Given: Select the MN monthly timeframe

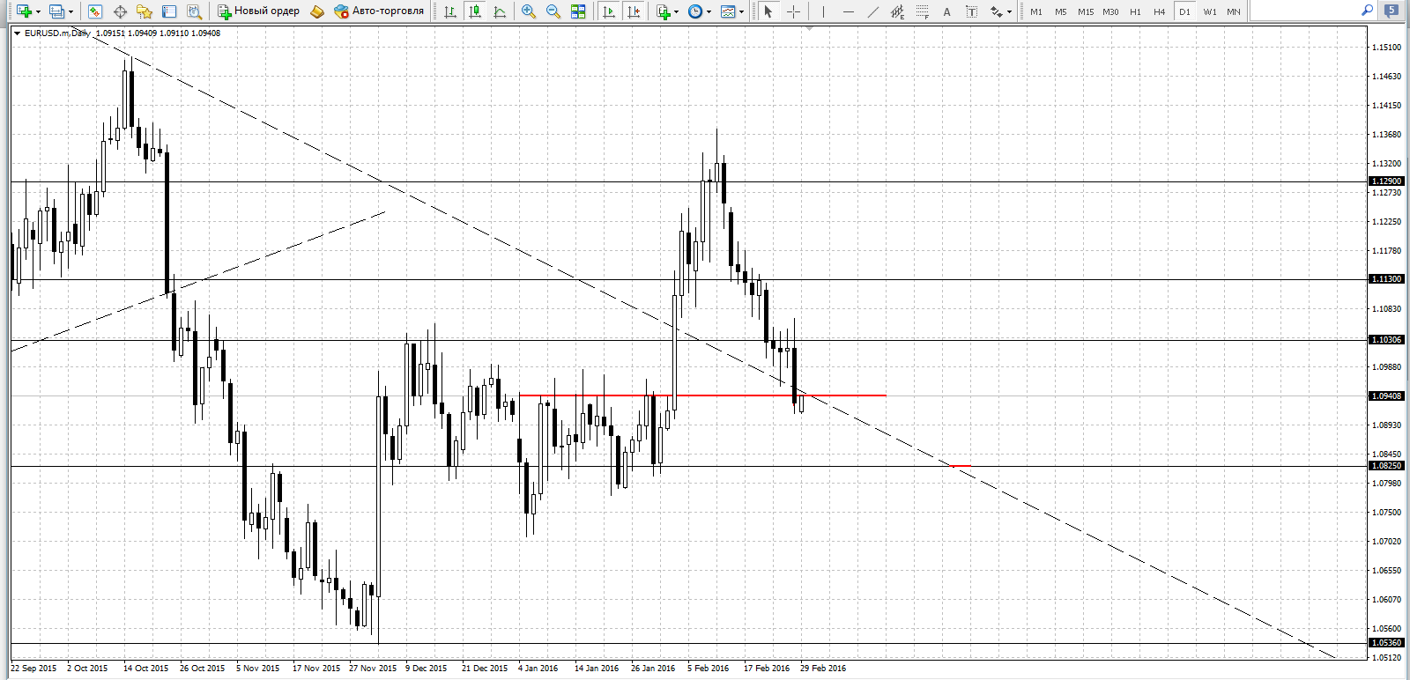Looking at the screenshot, I should (x=1233, y=11).
